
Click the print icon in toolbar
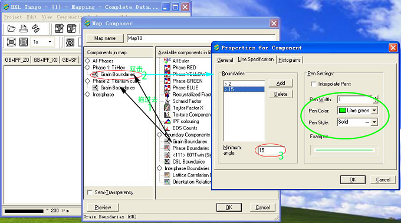tap(24, 29)
